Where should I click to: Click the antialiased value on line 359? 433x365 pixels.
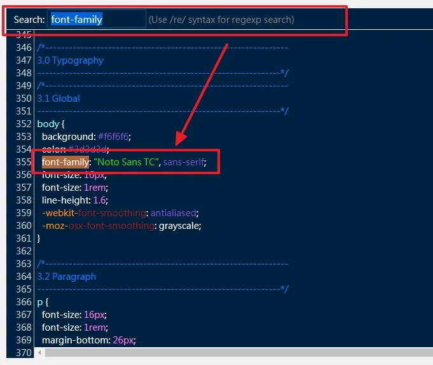tap(174, 213)
